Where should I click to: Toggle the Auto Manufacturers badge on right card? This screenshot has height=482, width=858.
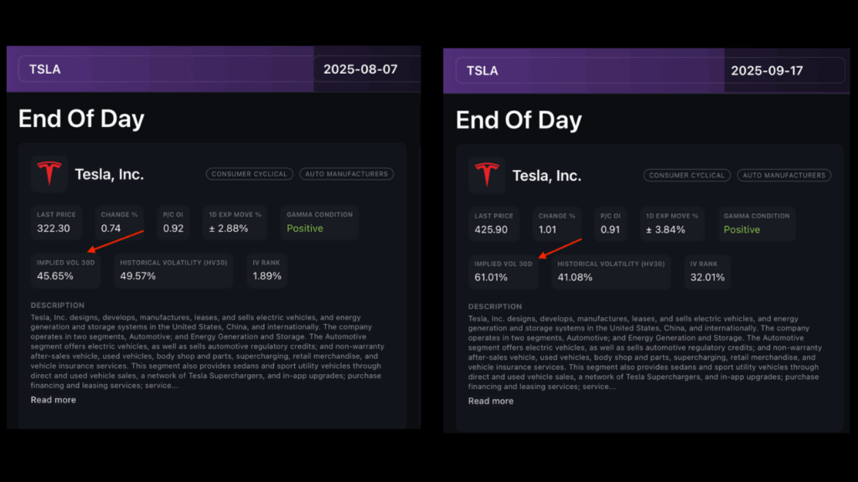click(784, 175)
